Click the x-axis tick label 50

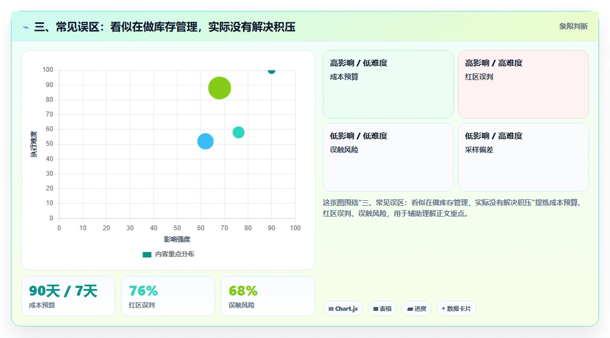(x=177, y=228)
